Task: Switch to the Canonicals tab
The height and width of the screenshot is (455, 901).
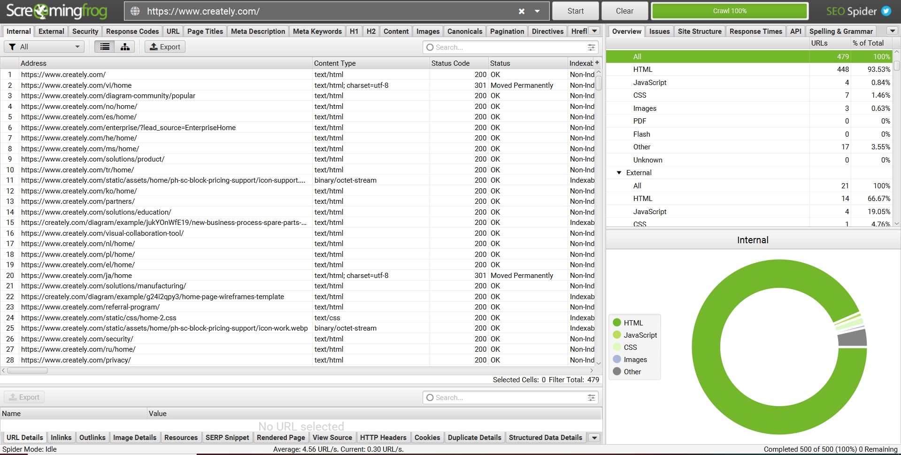Action: 465,31
